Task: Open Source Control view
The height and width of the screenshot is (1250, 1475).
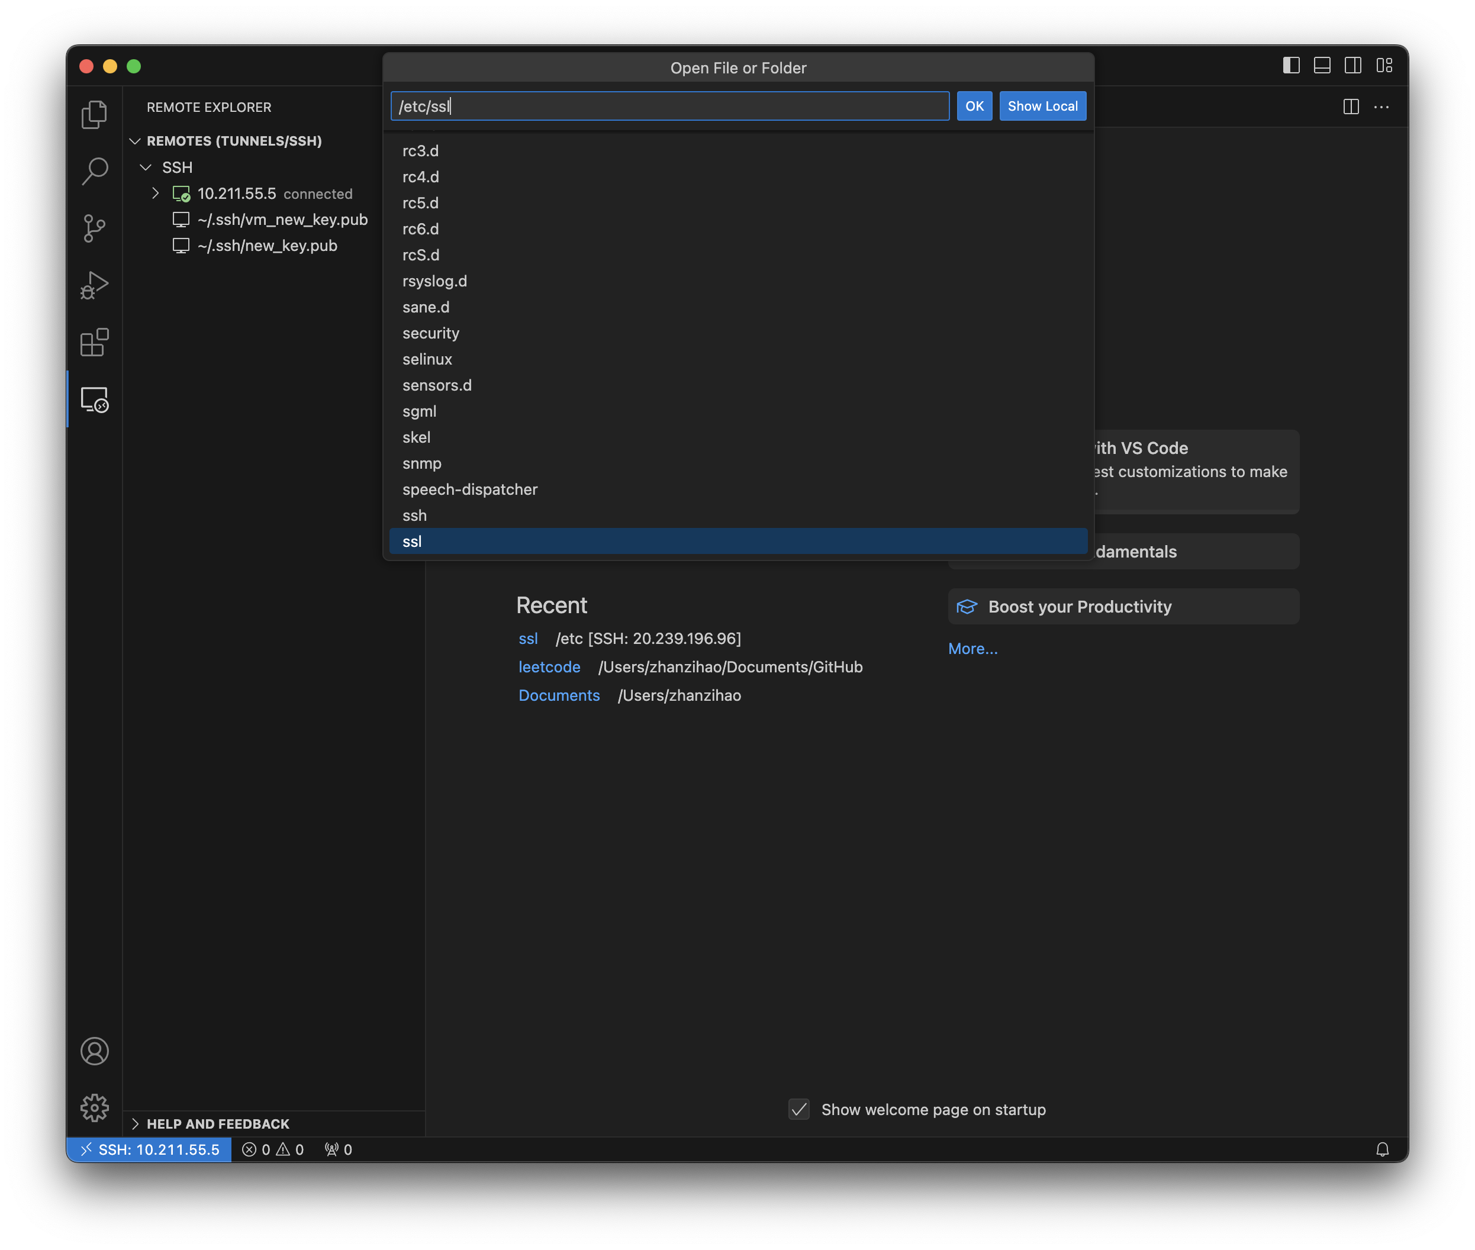Action: [94, 228]
